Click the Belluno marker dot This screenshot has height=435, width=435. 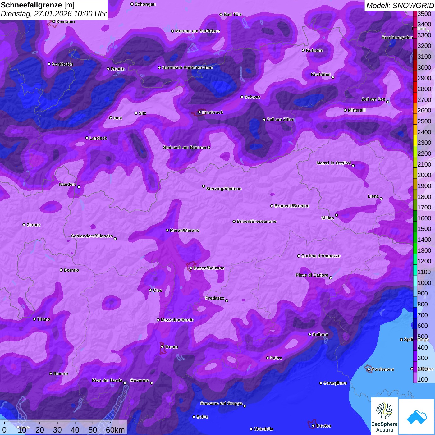click(309, 334)
